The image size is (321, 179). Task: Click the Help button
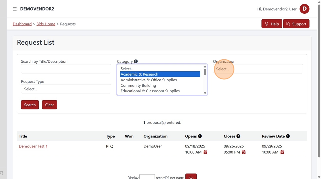pos(272,24)
